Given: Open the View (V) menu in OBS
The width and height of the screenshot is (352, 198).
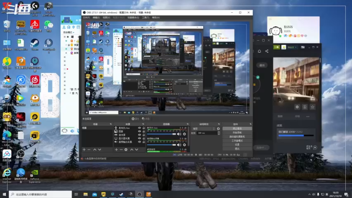Looking at the screenshot, I should tap(106, 18).
